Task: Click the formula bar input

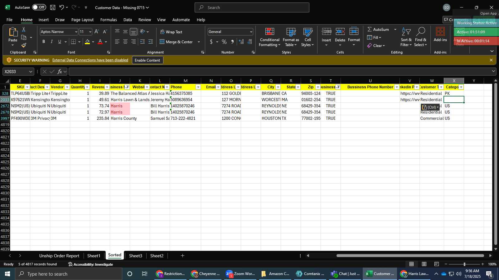Action: pos(281,72)
